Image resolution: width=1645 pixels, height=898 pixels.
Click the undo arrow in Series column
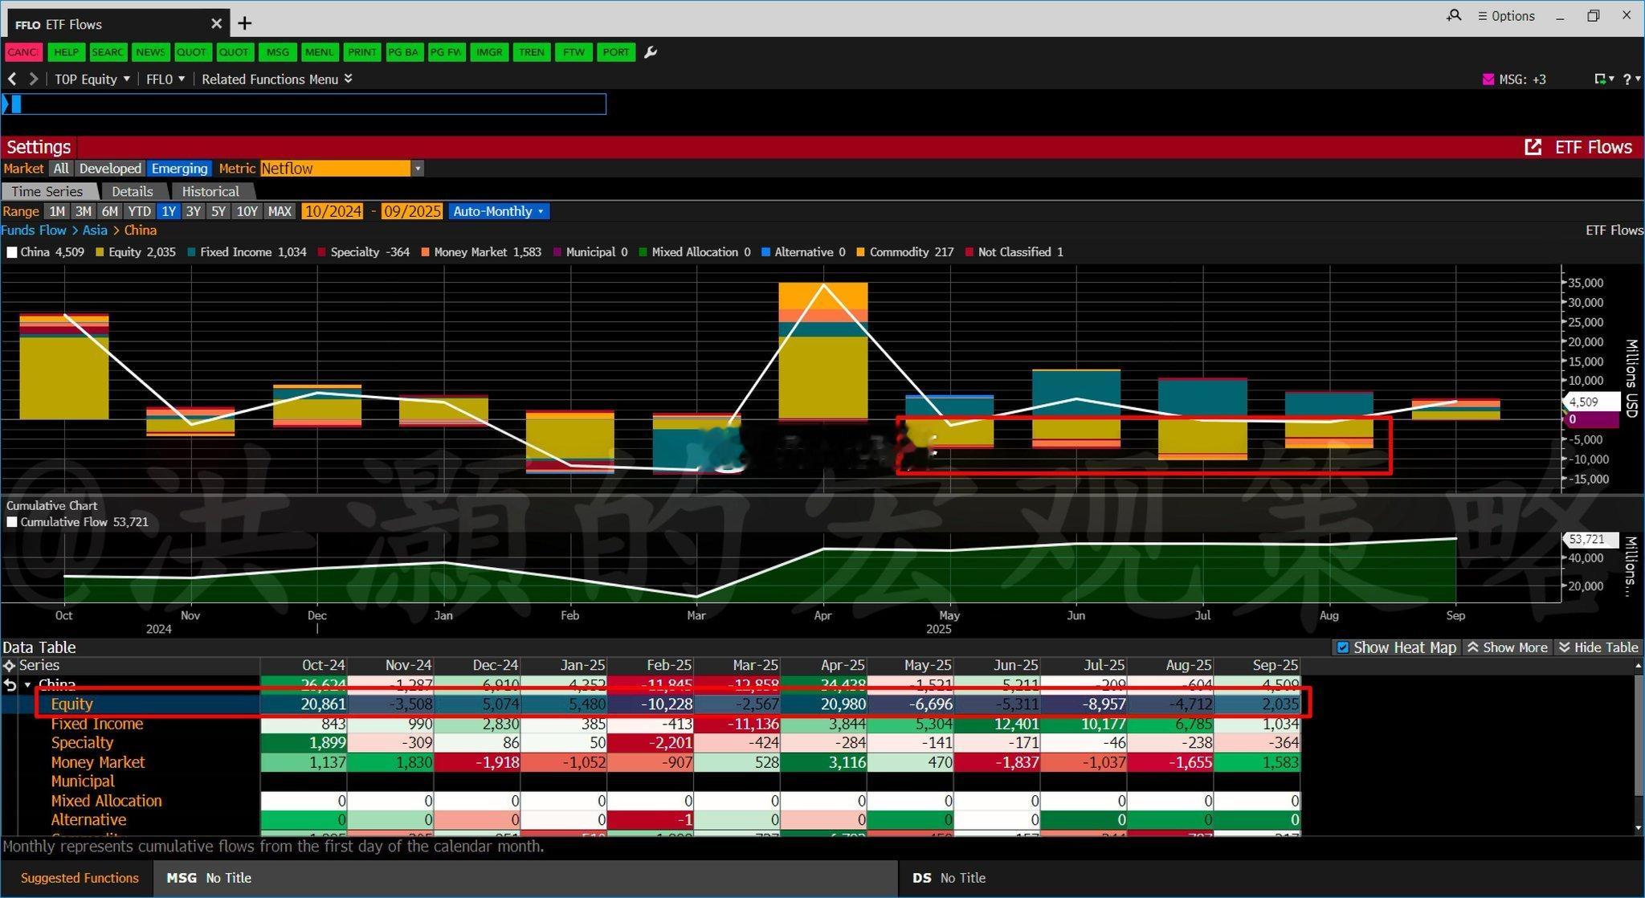click(x=10, y=685)
